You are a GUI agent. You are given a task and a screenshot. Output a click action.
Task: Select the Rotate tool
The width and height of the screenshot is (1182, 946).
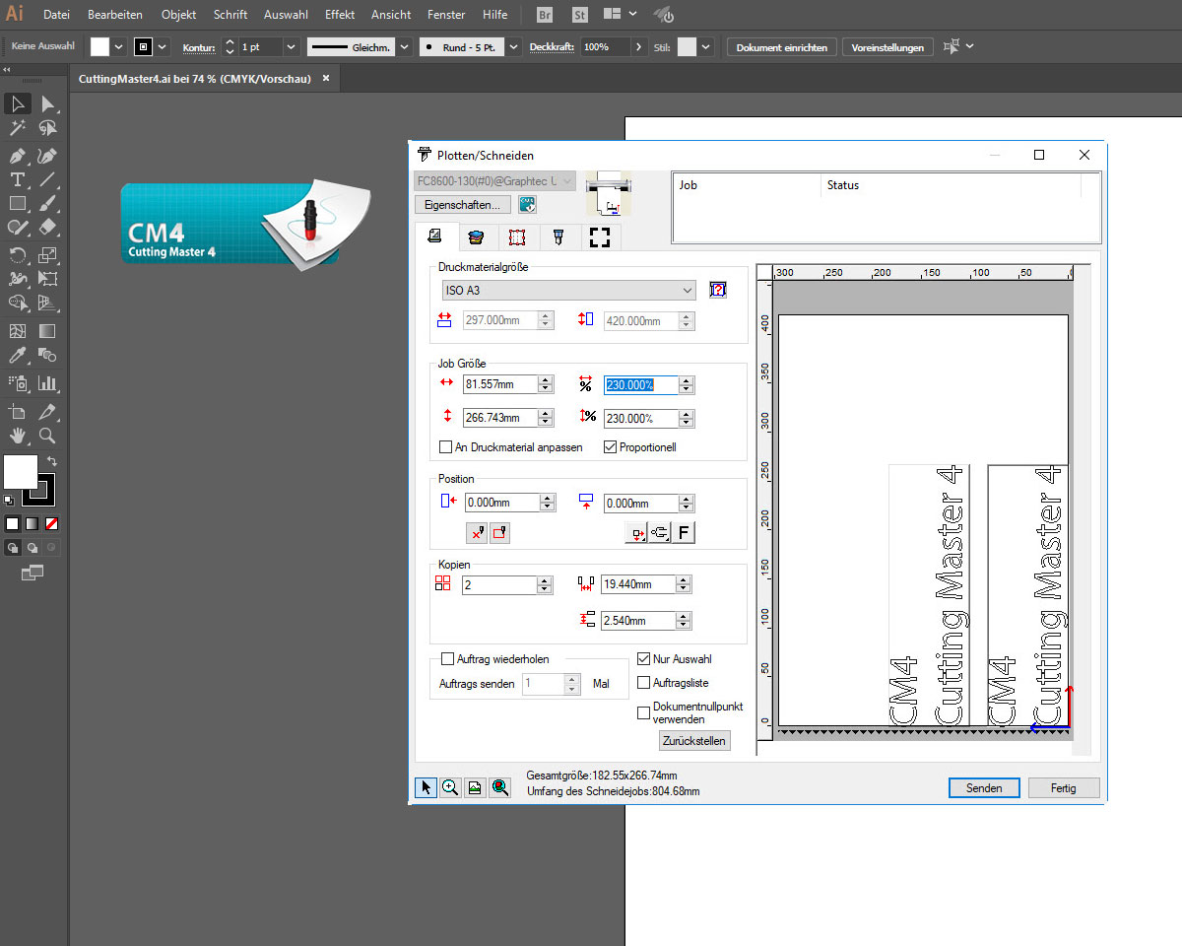point(18,255)
